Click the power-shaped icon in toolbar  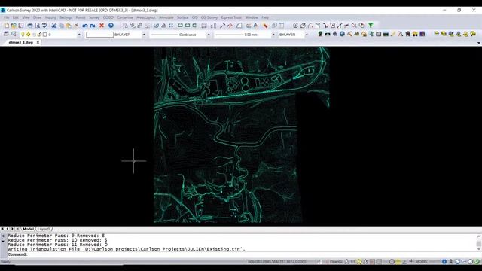point(156,26)
